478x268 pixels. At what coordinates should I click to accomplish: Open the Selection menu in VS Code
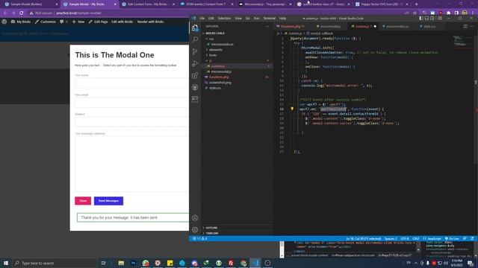click(x=224, y=18)
